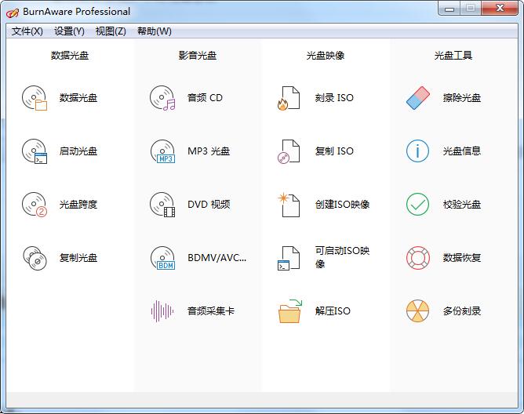Click the 创建ISO映像 starred page icon
Screen dimensions: 524x414
[289, 205]
